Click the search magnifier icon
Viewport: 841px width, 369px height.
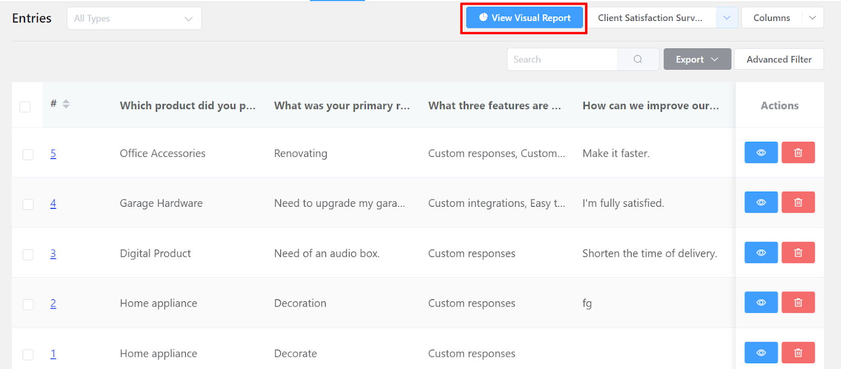tap(638, 59)
